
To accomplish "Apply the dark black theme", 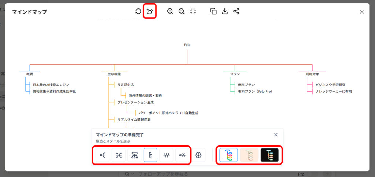I will [x=270, y=155].
